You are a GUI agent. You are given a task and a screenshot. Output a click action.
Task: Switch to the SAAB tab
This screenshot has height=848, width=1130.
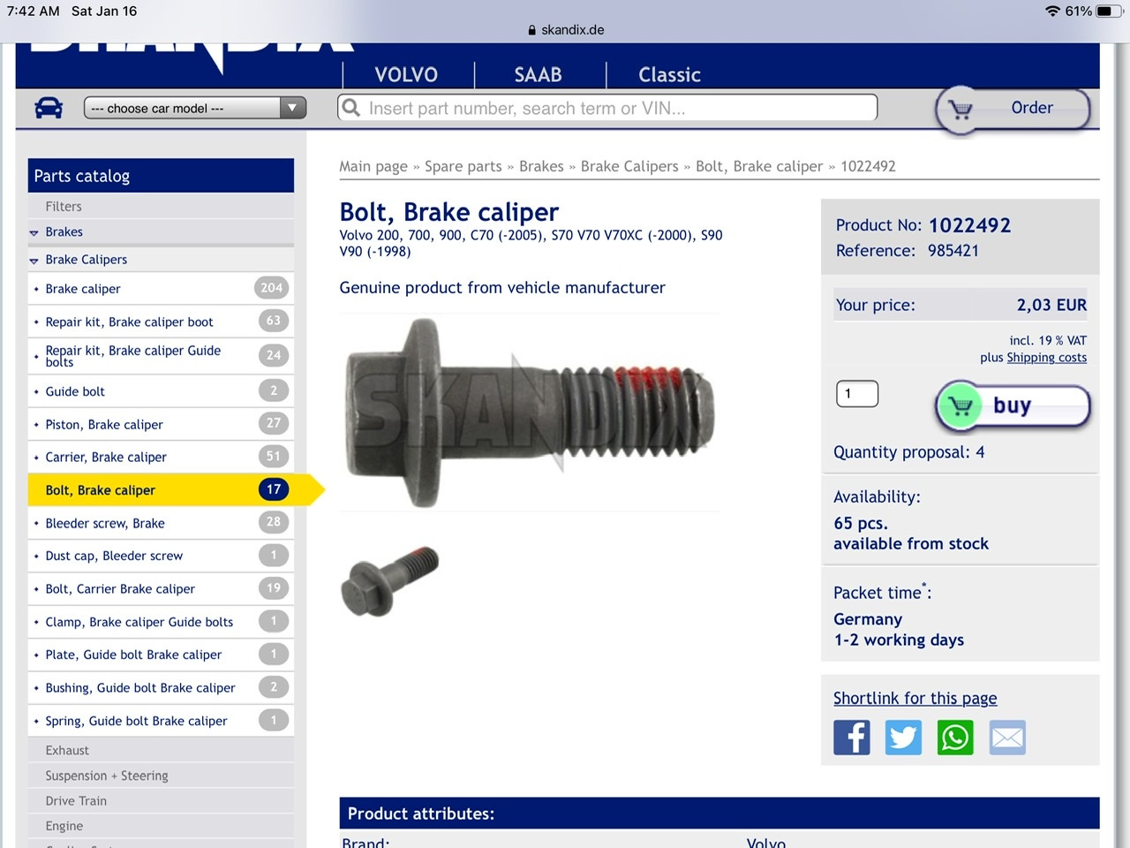(538, 75)
